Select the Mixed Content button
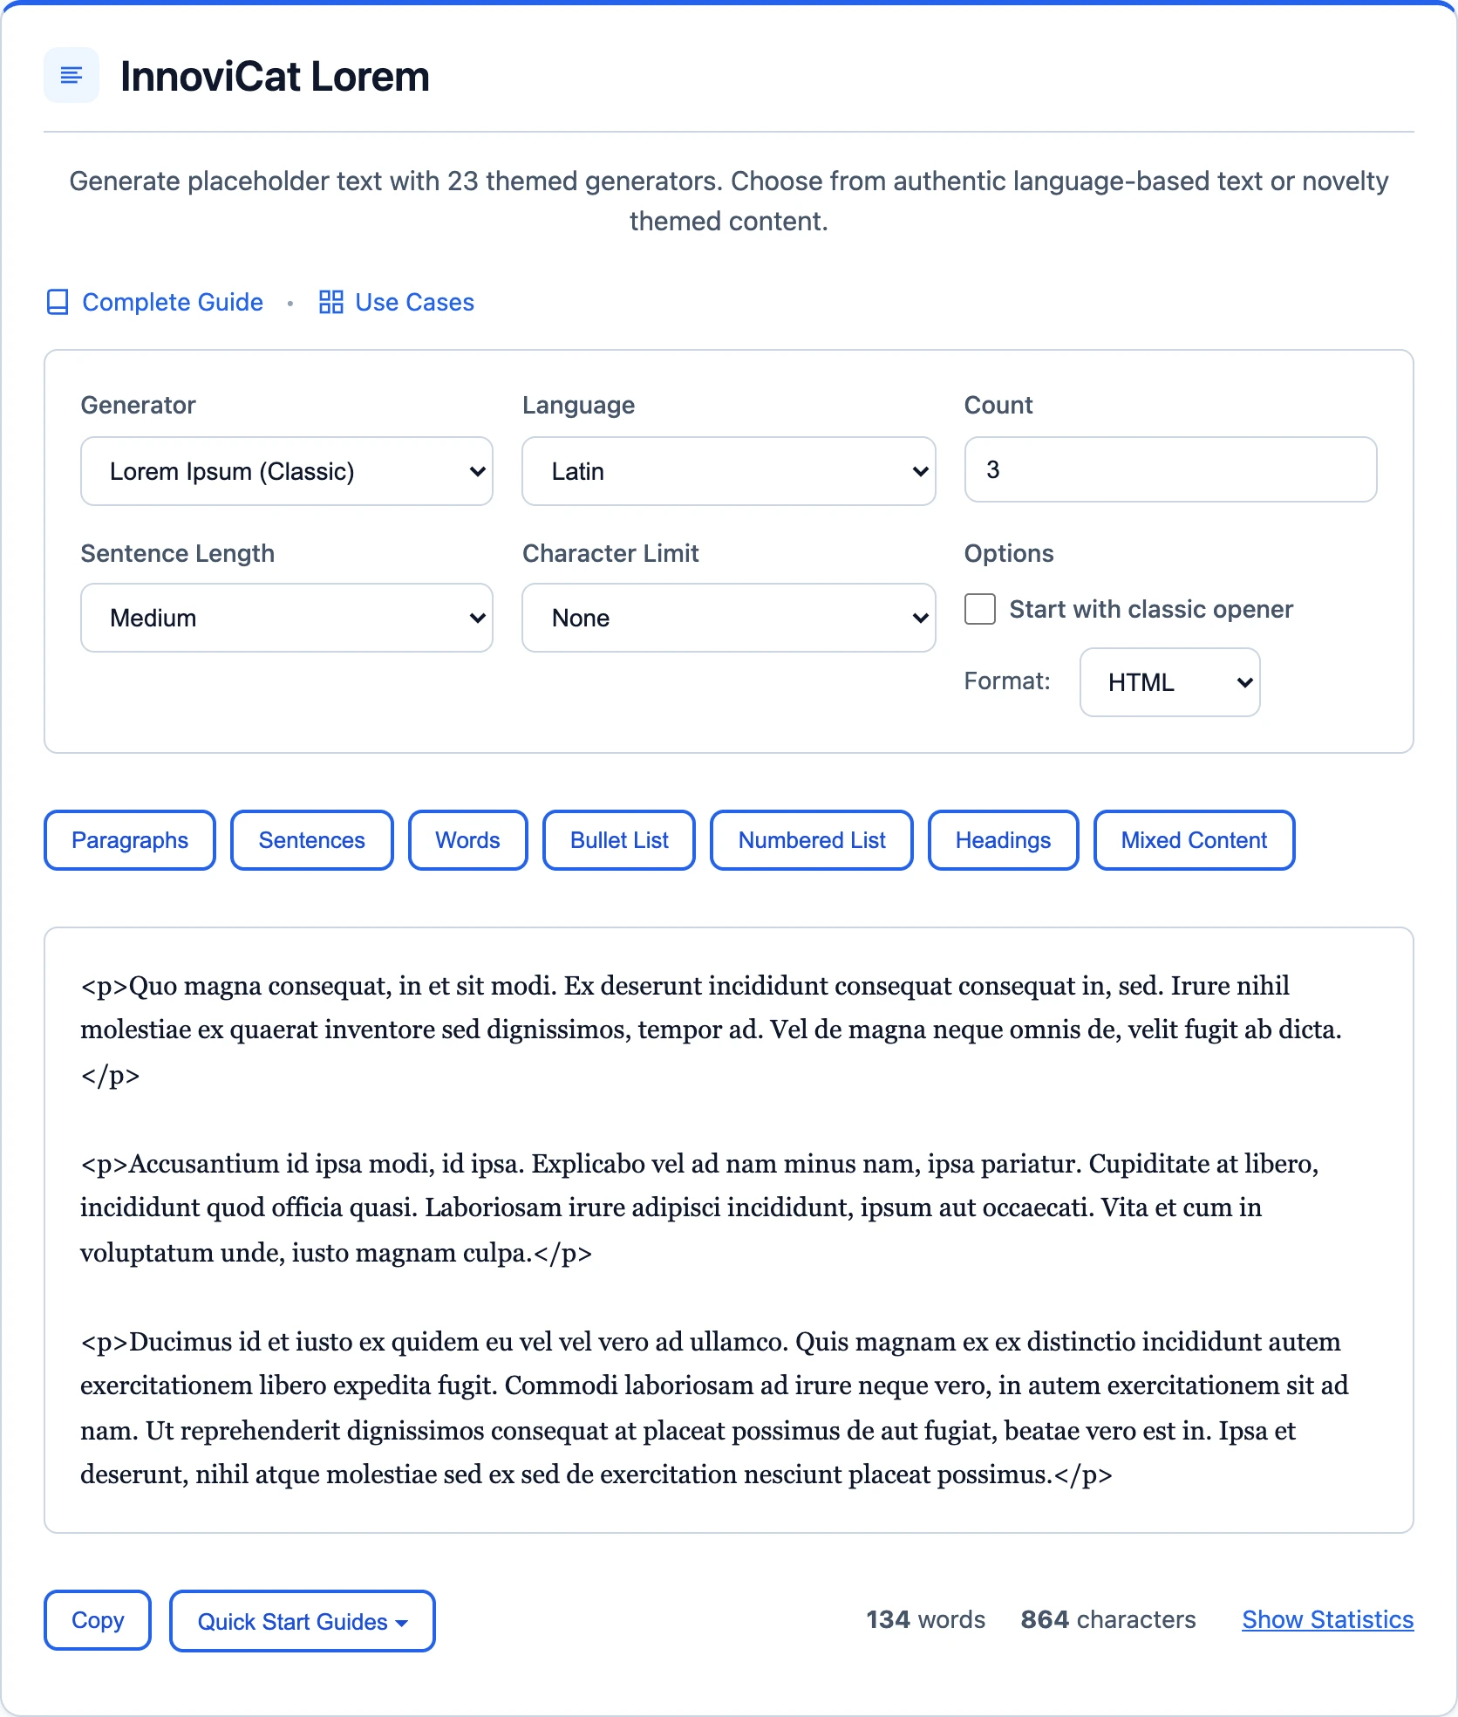This screenshot has width=1458, height=1717. 1194,840
